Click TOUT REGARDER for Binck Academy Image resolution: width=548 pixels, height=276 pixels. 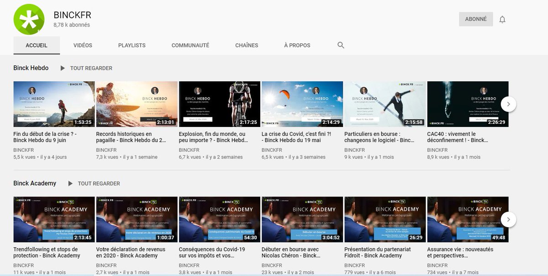coord(99,183)
